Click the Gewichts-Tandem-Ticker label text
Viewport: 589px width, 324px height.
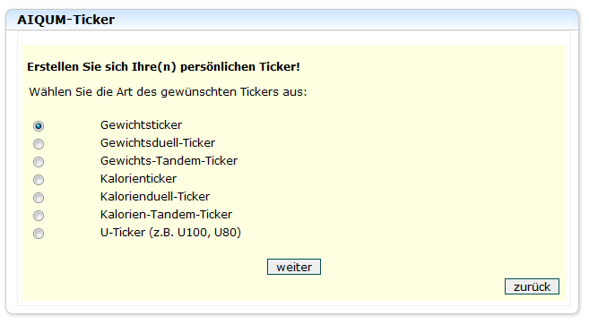pyautogui.click(x=169, y=161)
